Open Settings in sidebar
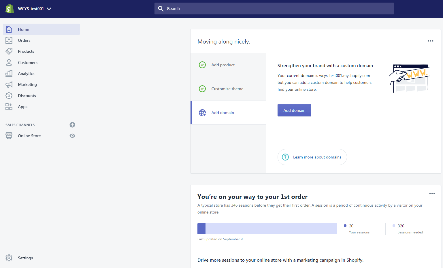The height and width of the screenshot is (268, 443). point(25,258)
